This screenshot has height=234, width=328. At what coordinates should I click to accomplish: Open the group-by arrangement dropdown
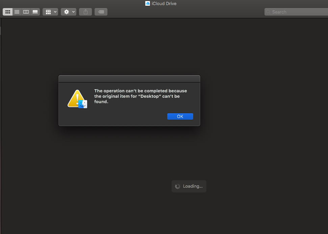click(50, 12)
